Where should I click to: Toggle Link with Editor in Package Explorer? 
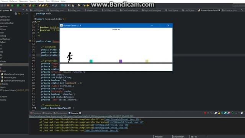click(19, 14)
